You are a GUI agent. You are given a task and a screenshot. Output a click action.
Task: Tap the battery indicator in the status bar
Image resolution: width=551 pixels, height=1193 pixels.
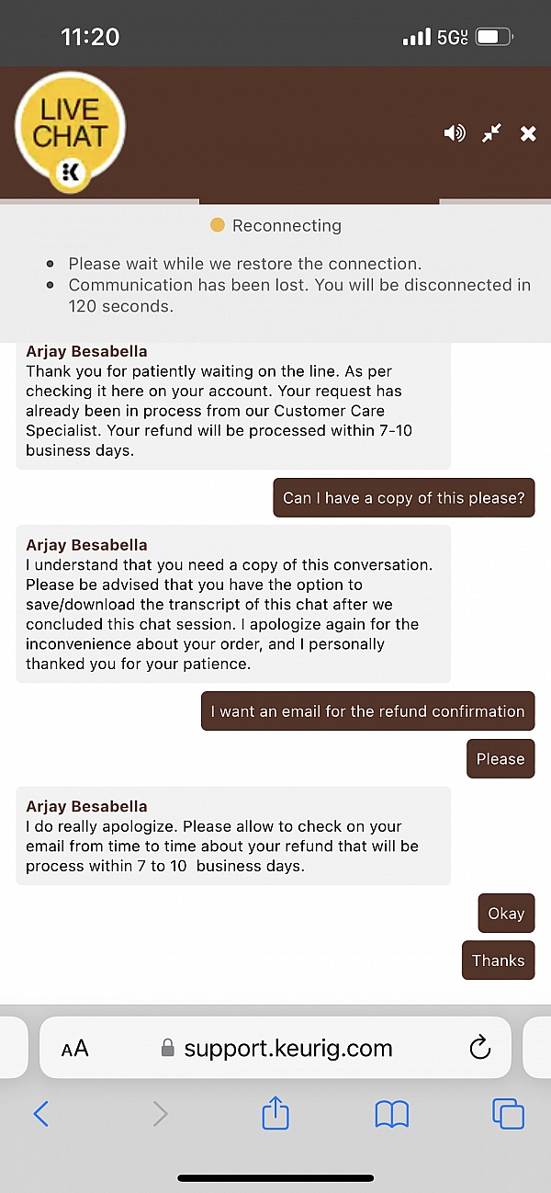coord(495,37)
